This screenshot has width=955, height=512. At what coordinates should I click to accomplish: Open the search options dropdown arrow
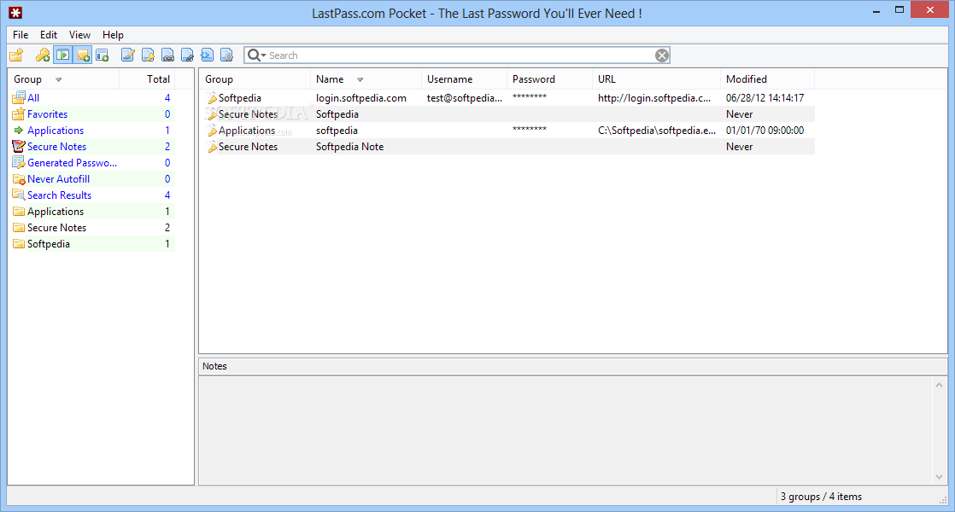pos(264,55)
